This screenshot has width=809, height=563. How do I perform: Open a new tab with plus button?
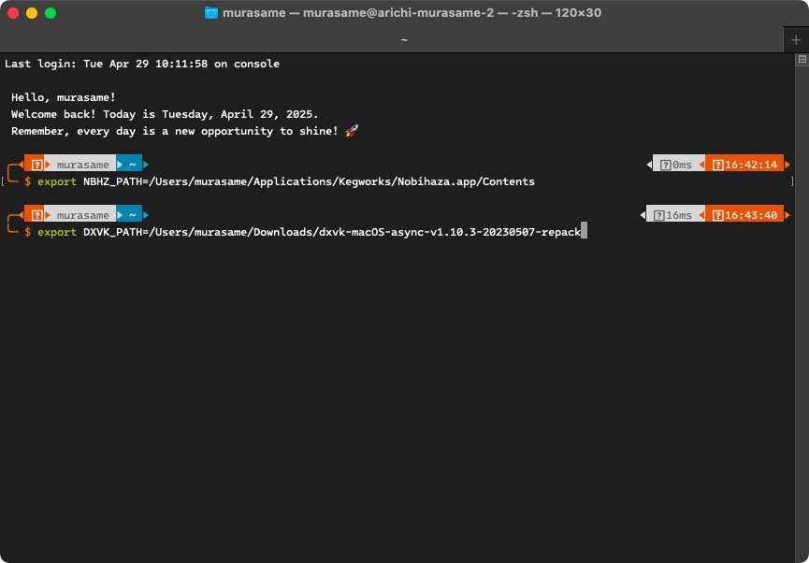coord(796,39)
